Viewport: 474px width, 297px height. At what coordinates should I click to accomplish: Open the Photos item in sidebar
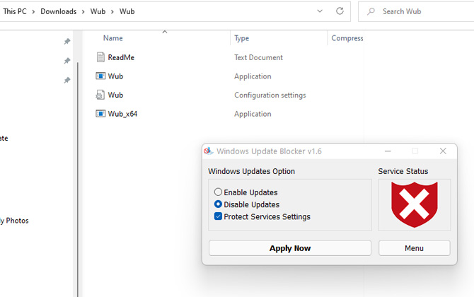(x=14, y=221)
